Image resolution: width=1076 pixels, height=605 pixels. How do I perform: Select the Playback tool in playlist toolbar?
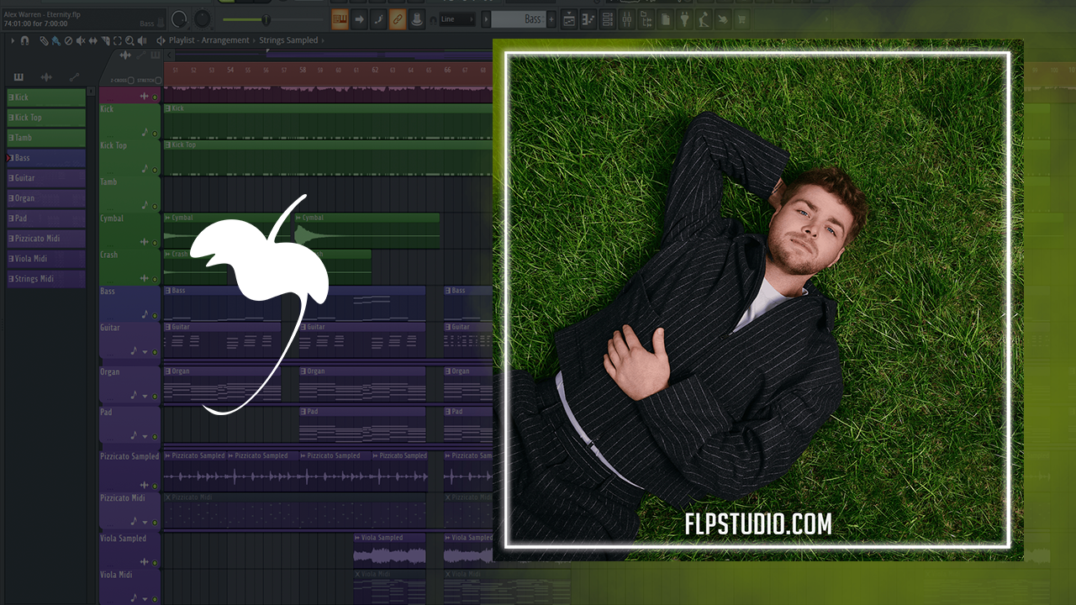coord(142,40)
